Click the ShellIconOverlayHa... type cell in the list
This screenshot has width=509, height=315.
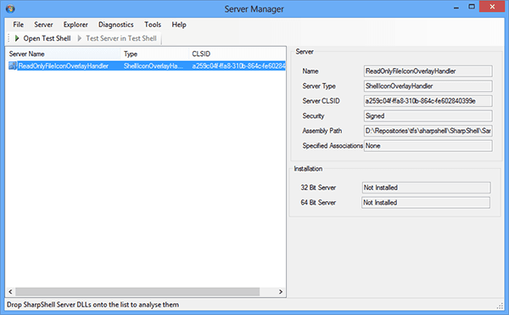click(x=154, y=66)
